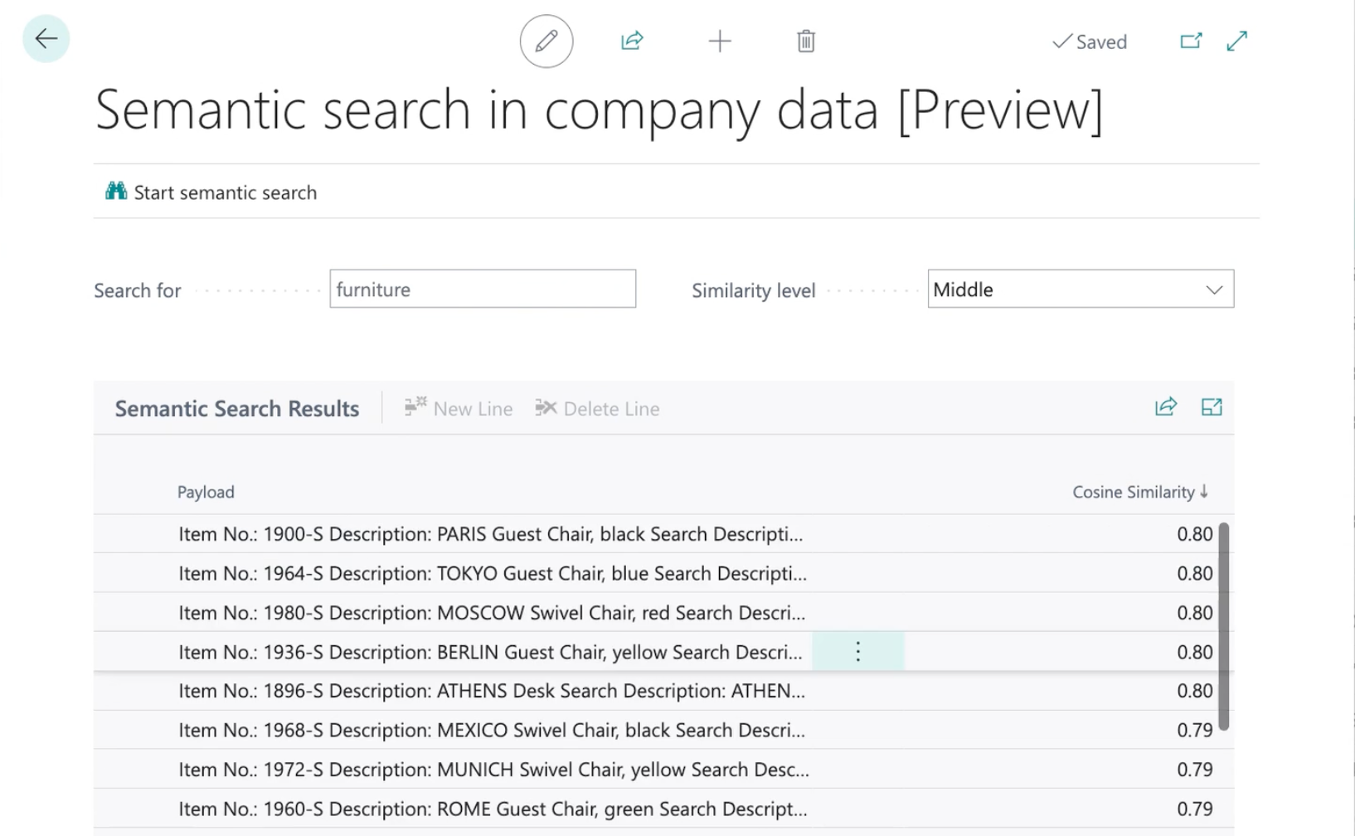Open the Payload column header menu

pyautogui.click(x=206, y=493)
